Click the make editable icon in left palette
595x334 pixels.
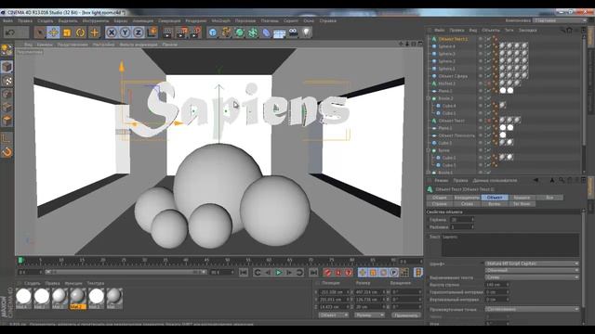click(x=7, y=50)
